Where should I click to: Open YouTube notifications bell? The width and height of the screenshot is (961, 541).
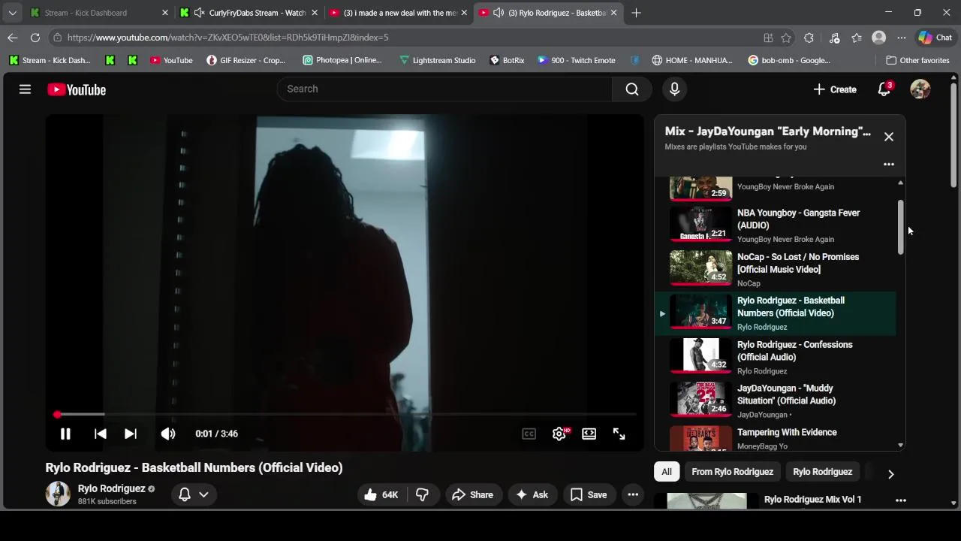point(884,89)
